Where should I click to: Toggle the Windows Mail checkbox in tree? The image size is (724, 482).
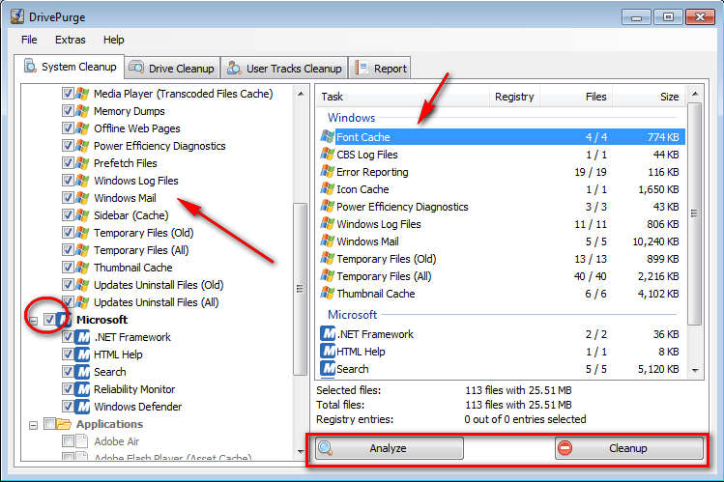(68, 198)
